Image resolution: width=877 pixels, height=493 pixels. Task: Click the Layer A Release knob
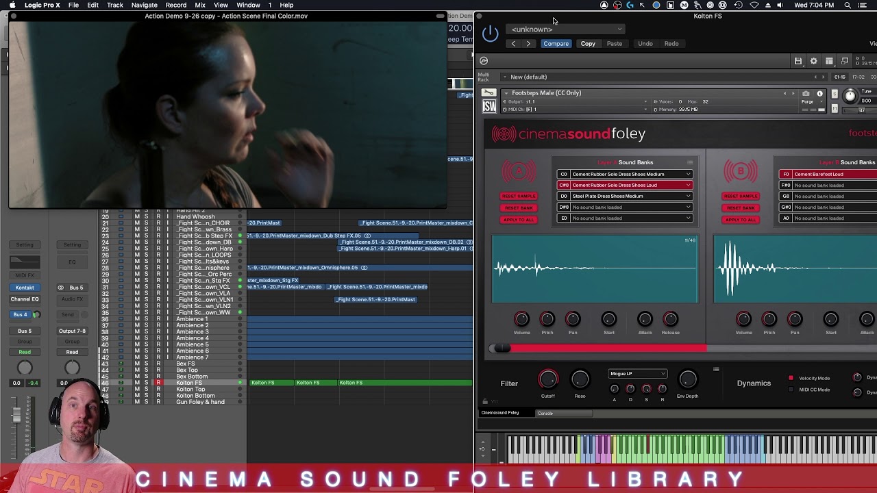pos(670,319)
